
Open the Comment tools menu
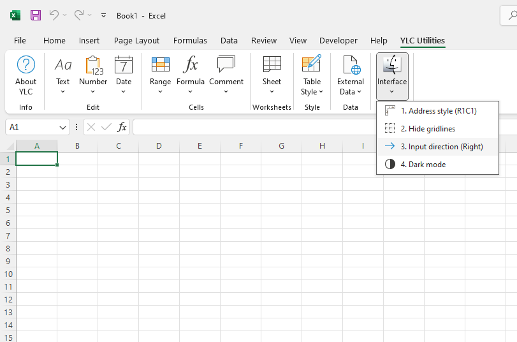pyautogui.click(x=226, y=73)
